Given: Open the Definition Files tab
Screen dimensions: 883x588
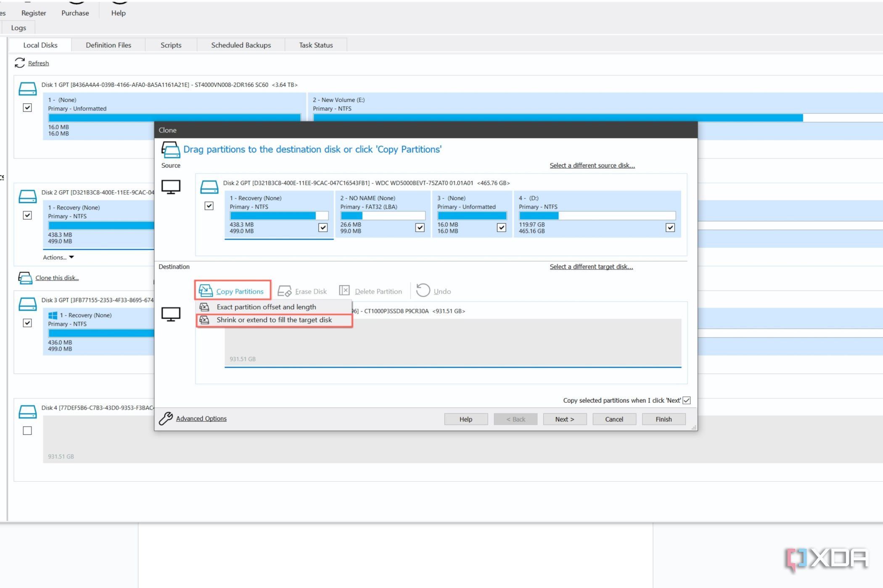Looking at the screenshot, I should click(x=108, y=45).
